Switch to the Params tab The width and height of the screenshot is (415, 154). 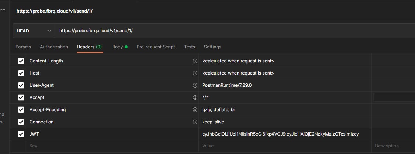point(23,47)
